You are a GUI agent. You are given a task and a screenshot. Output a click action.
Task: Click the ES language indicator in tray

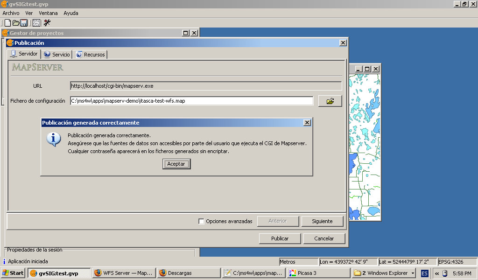pos(424,273)
